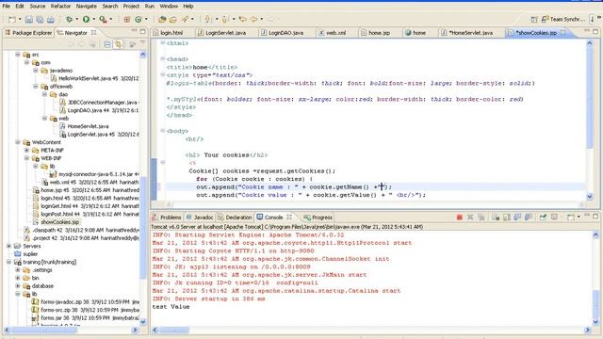Click the New Java Class green icon
Viewport: 603px width, 339px height.
(x=139, y=19)
